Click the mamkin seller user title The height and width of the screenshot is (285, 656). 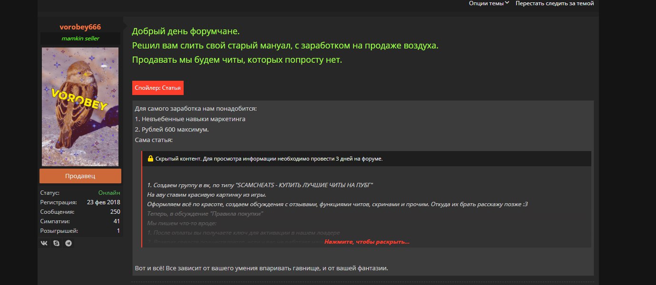pos(80,38)
